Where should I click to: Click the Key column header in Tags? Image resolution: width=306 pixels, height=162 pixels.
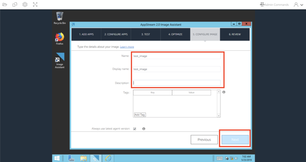(153, 92)
